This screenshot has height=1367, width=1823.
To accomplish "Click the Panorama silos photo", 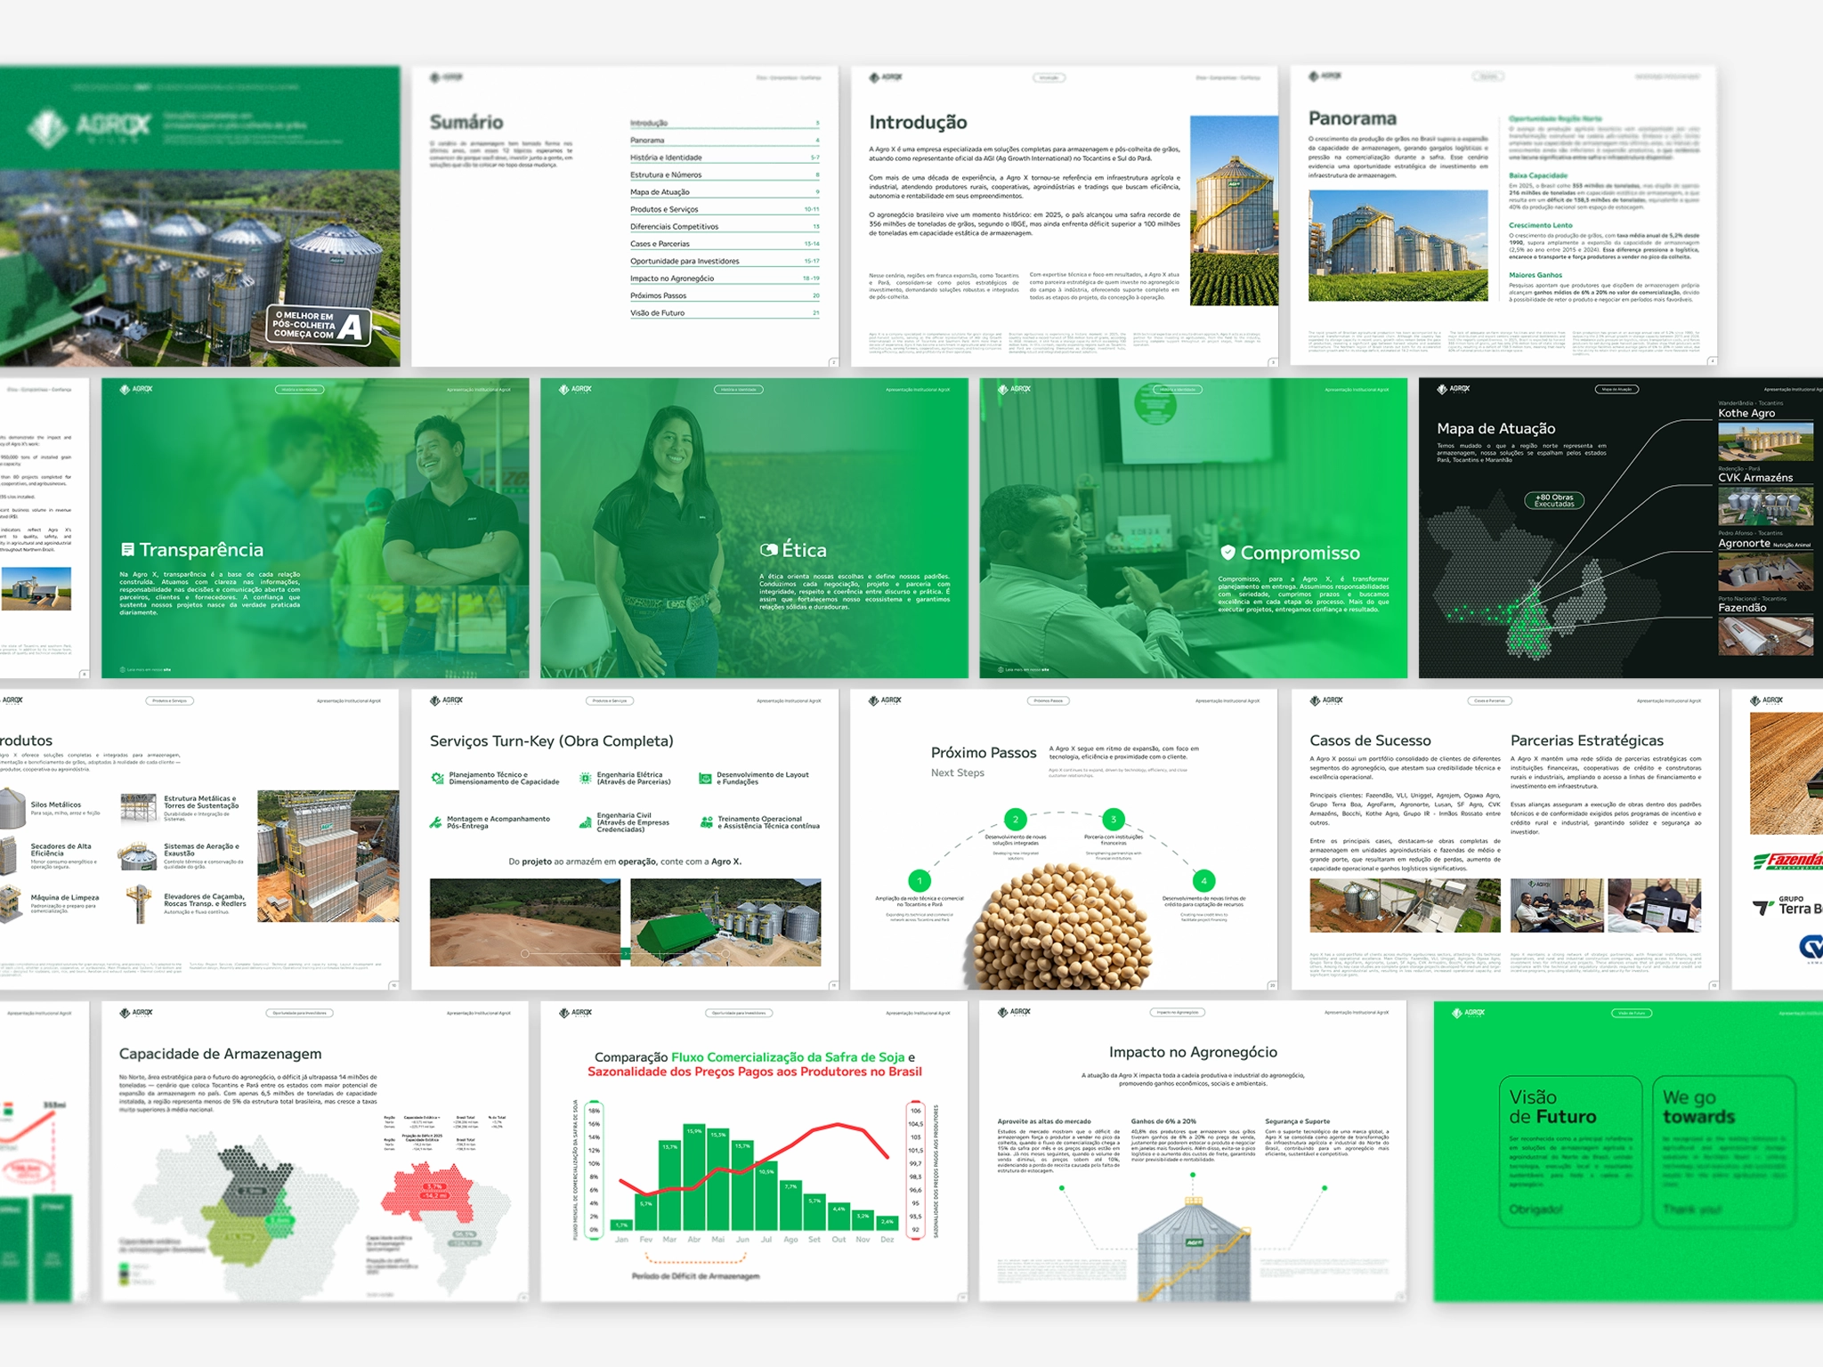I will coord(1398,246).
